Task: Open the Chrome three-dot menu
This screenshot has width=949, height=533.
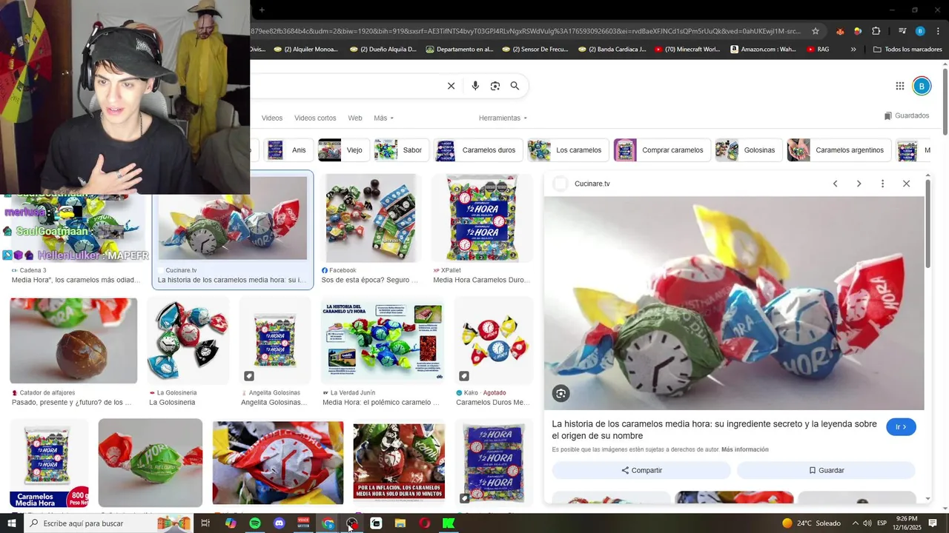Action: tap(938, 31)
